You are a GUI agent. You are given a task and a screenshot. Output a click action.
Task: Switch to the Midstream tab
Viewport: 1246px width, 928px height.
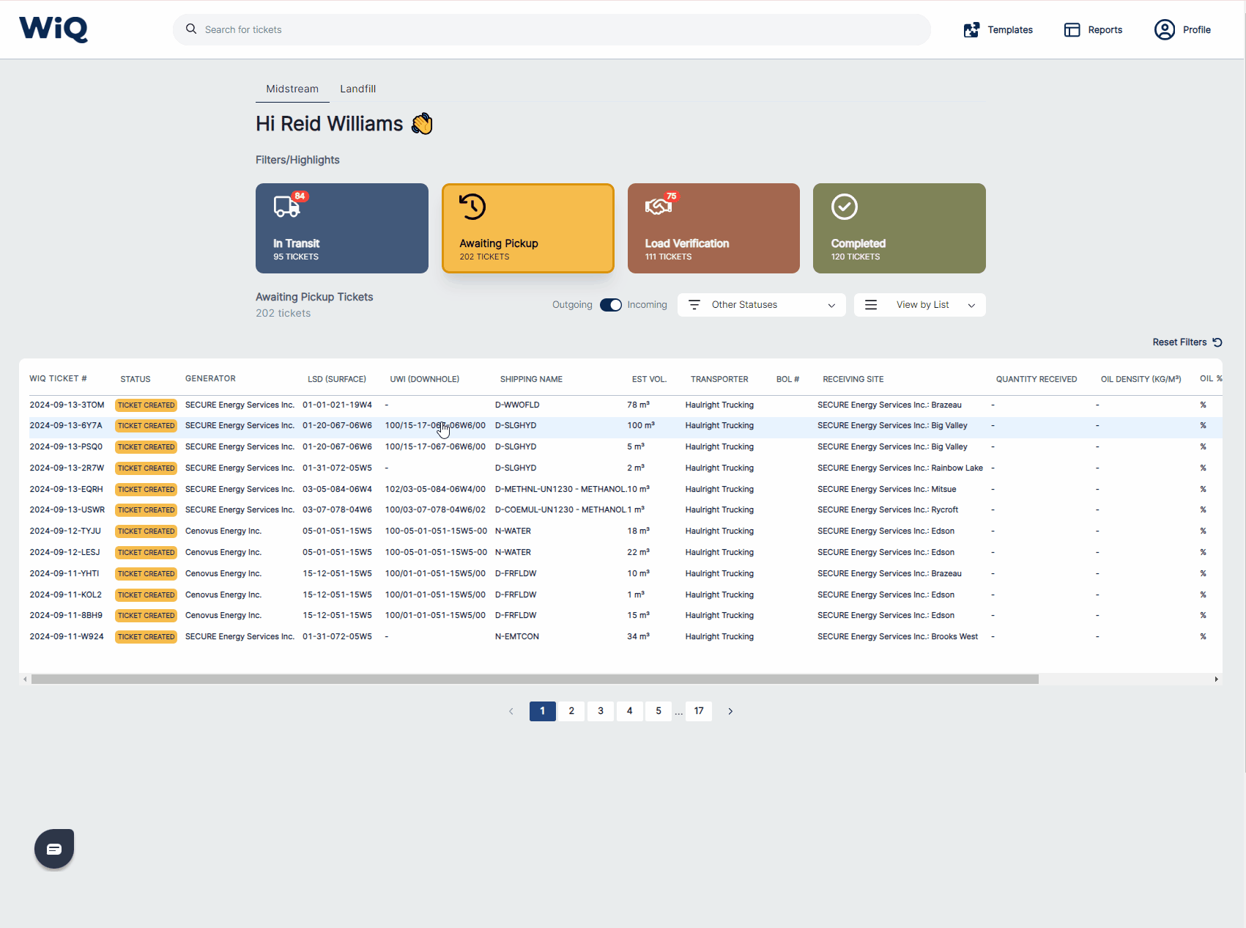[292, 89]
